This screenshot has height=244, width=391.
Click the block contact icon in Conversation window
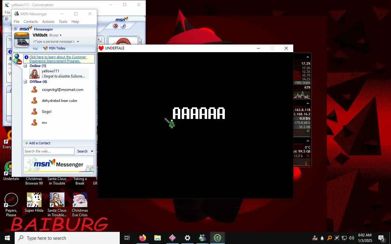point(115,26)
